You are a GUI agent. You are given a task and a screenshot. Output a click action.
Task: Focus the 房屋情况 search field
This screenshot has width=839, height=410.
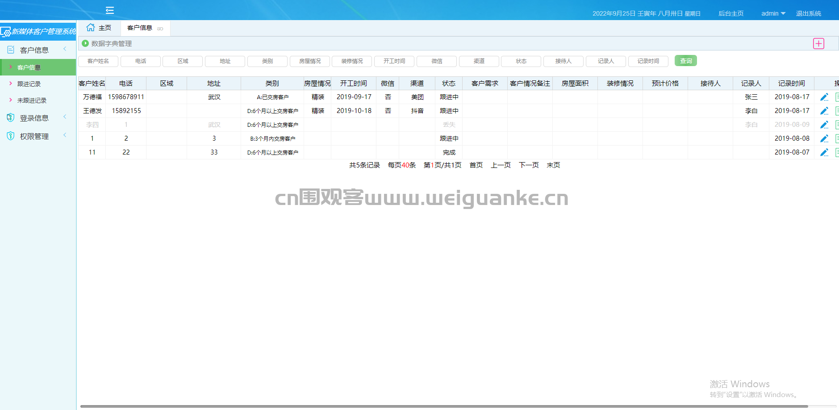click(x=310, y=61)
